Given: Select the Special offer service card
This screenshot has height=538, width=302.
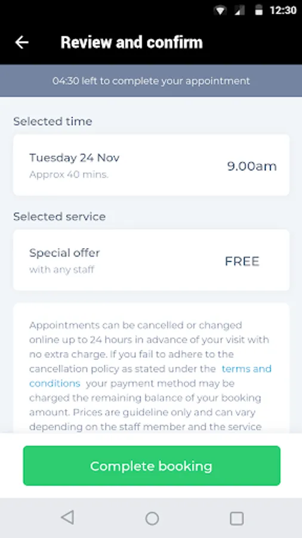Looking at the screenshot, I should tap(152, 260).
